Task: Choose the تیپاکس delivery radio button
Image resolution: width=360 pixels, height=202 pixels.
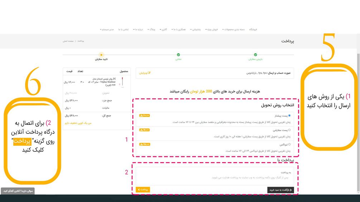Action: pos(289,144)
